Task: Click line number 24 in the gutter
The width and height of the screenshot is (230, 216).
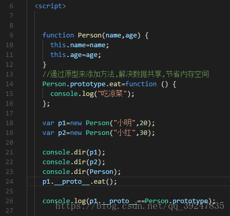Action: (9, 182)
